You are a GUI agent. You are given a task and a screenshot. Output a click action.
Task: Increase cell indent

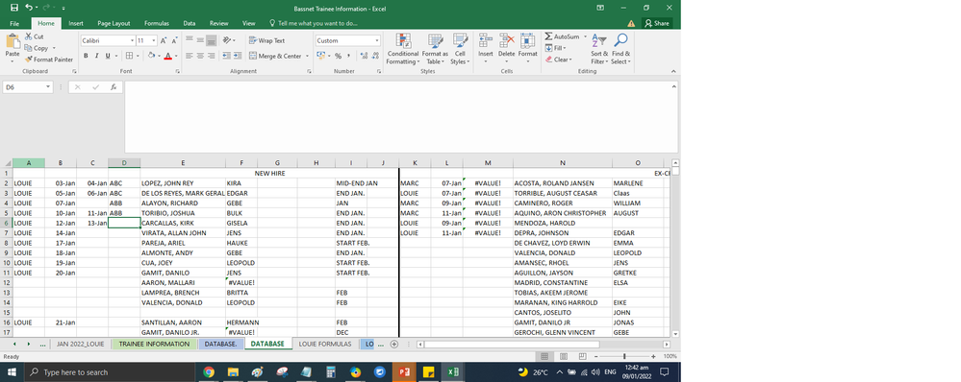pos(237,56)
